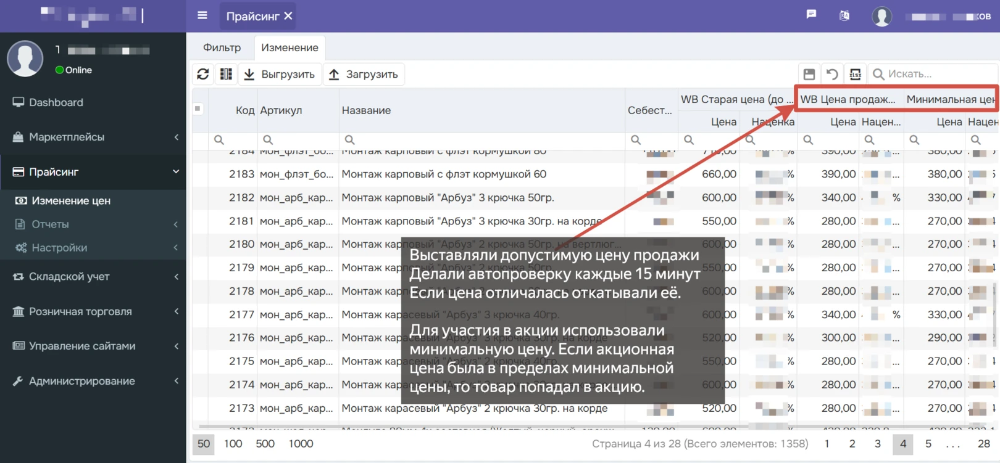
Task: Click the Код column search icon
Action: click(x=219, y=140)
